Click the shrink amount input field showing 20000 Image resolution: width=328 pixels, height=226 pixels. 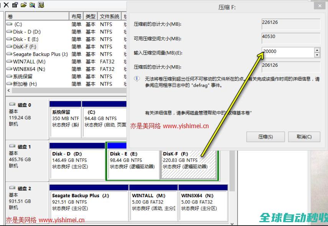[287, 52]
